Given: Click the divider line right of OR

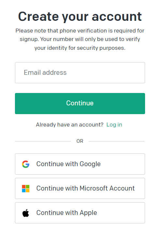Looking at the screenshot, I should pos(117,141).
